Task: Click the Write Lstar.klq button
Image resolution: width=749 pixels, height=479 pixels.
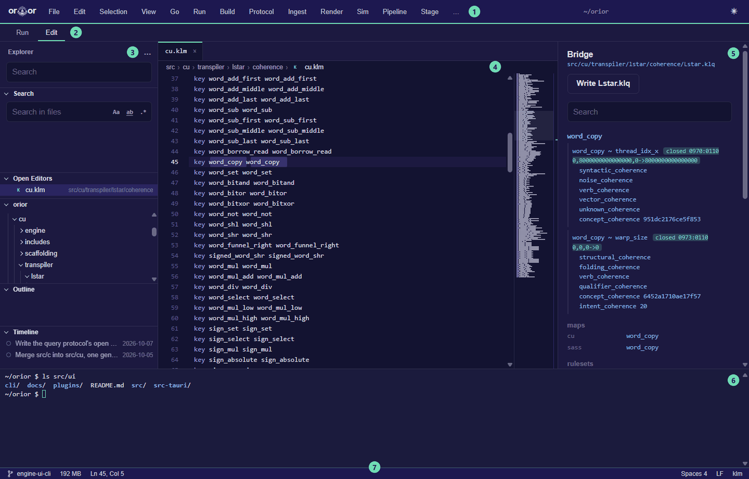Action: click(603, 83)
